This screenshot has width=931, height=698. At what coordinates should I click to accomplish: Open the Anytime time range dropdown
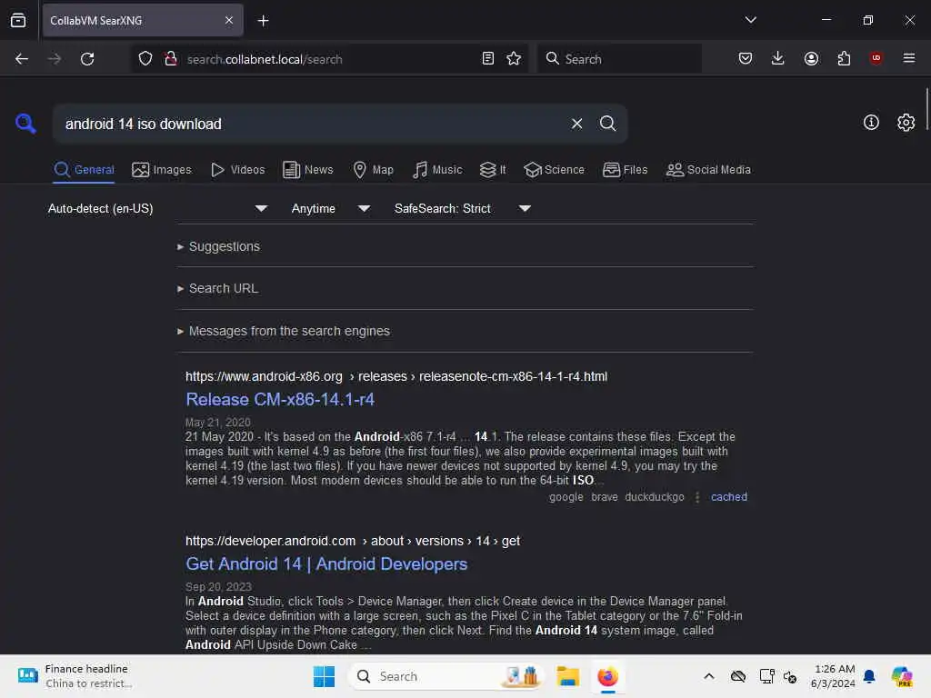[x=331, y=208]
